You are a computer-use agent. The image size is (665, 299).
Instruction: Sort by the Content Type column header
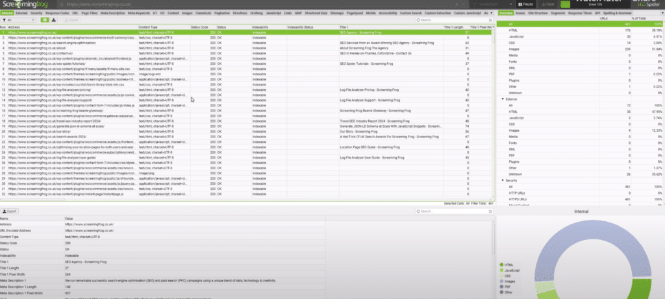pos(164,27)
